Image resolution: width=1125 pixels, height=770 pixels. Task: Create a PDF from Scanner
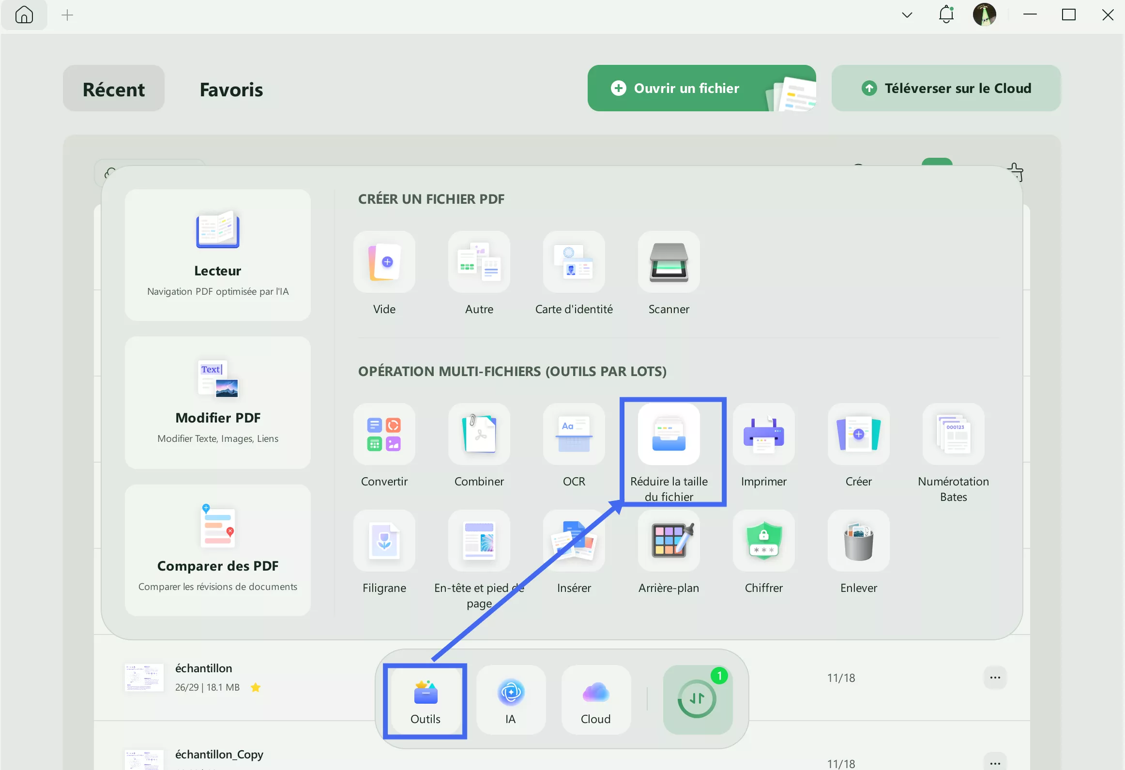click(x=669, y=262)
